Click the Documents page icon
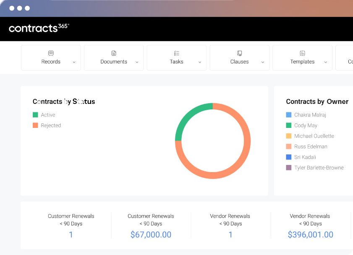 click(114, 53)
